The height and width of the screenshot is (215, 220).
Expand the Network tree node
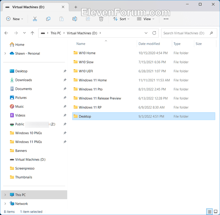[x=5, y=204]
